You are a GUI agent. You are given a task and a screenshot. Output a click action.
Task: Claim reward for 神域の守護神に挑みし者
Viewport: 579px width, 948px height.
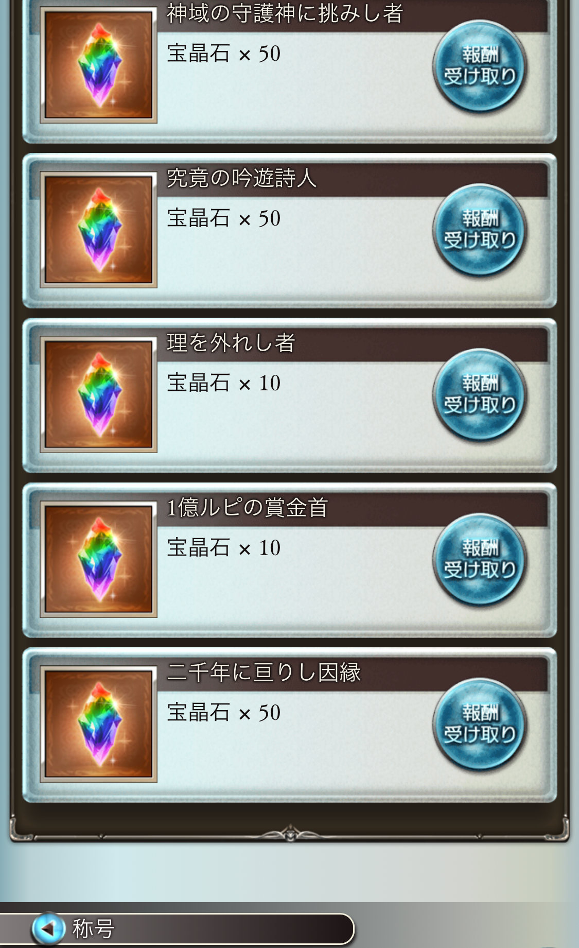480,66
